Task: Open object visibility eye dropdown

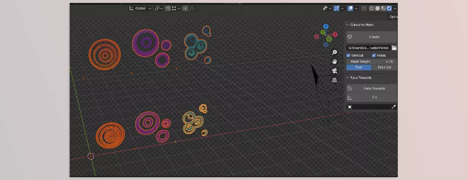Action: tap(327, 8)
